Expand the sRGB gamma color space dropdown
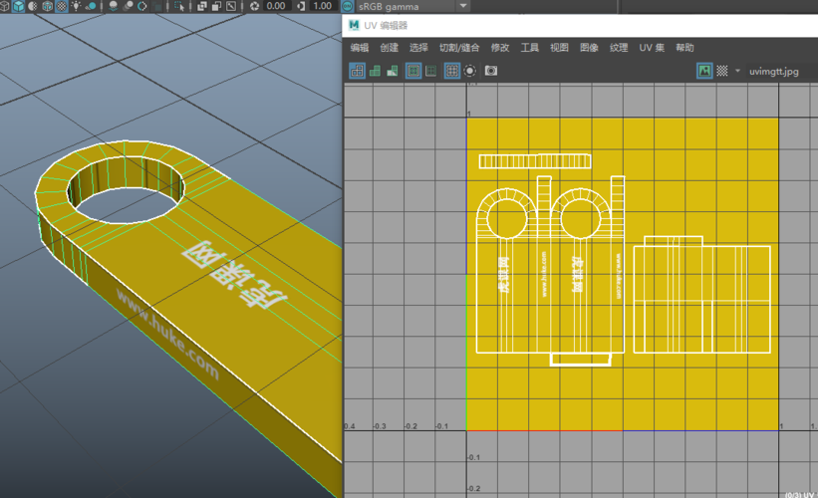 pos(464,6)
